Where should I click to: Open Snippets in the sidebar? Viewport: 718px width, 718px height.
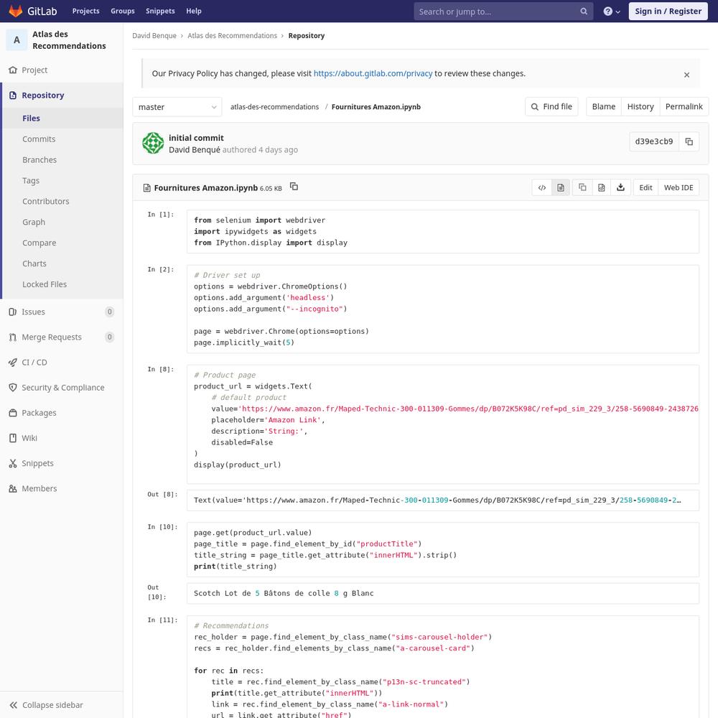(61, 463)
